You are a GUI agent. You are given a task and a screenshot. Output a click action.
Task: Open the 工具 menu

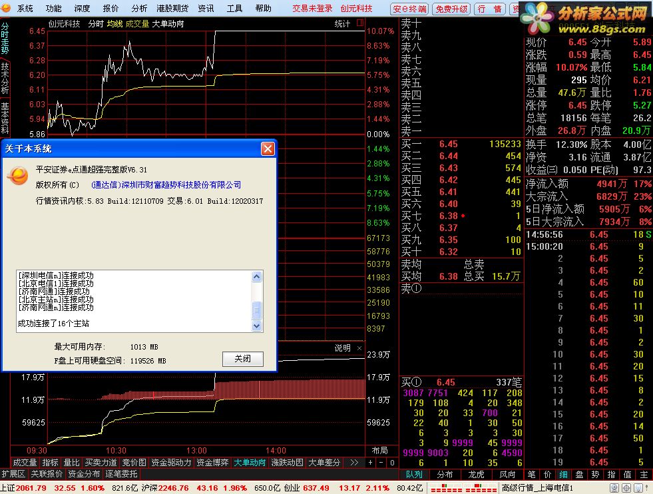(x=234, y=9)
